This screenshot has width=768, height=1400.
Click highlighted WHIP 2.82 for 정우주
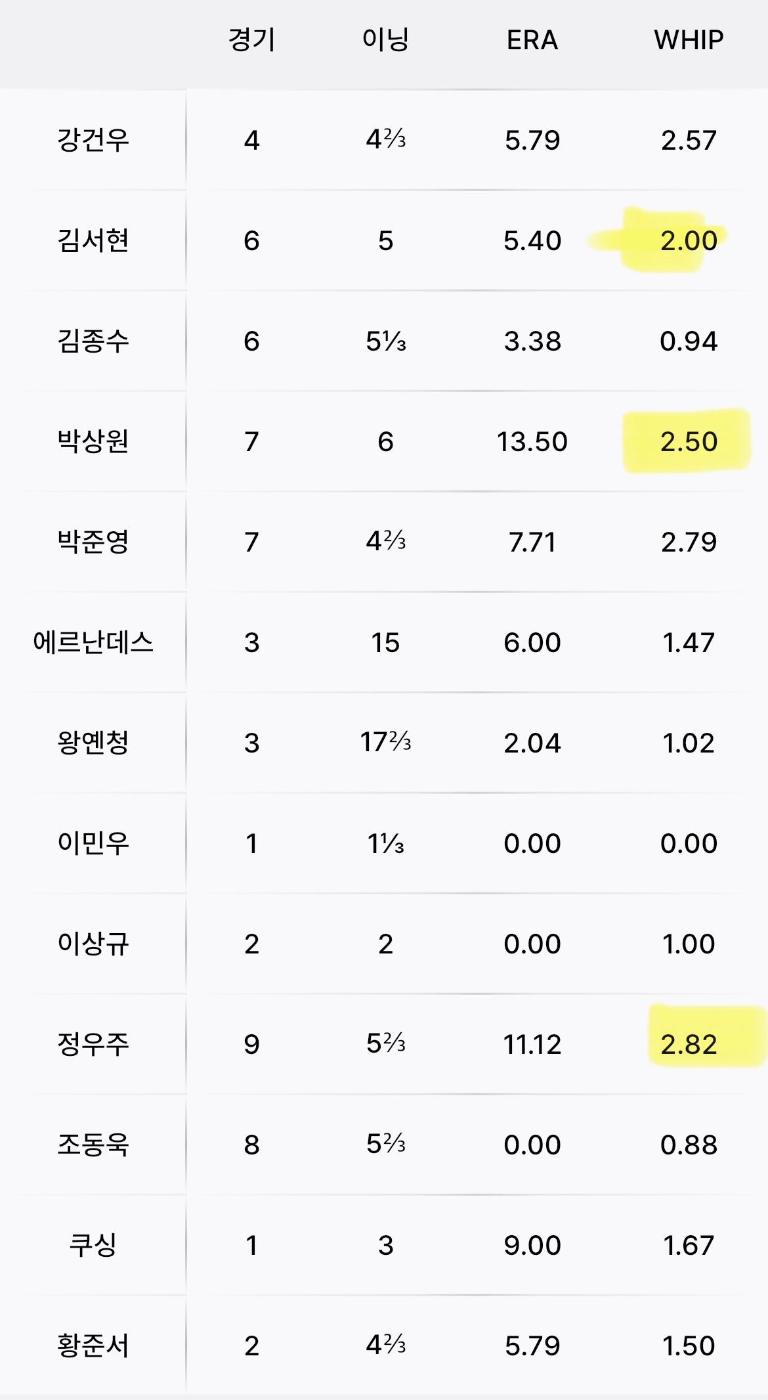689,1045
